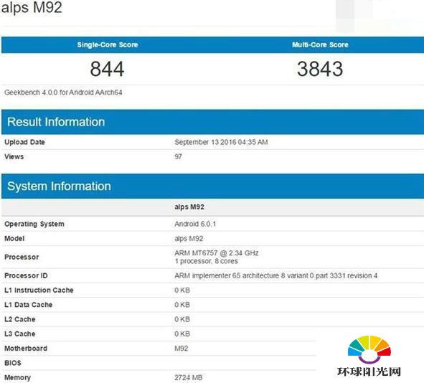Select '1 processor, 8 cores' text
The height and width of the screenshot is (383, 424).
pyautogui.click(x=207, y=261)
